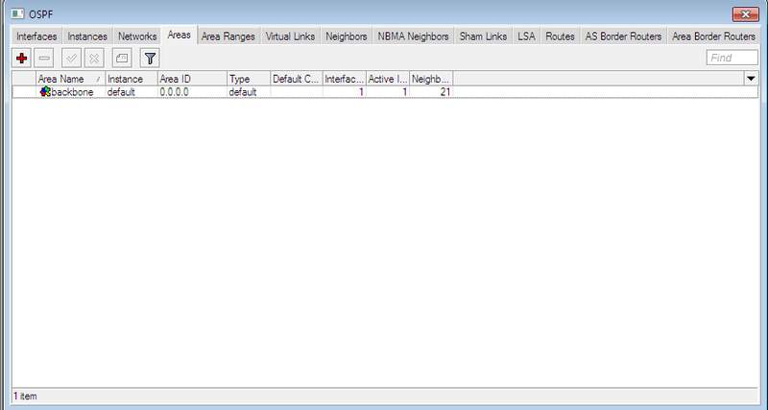This screenshot has width=768, height=410.
Task: Click the Interfac... column header
Action: [345, 79]
